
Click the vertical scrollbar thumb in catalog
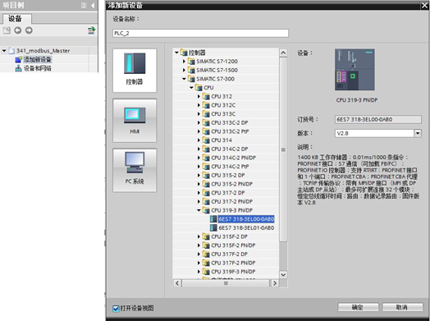coord(283,149)
